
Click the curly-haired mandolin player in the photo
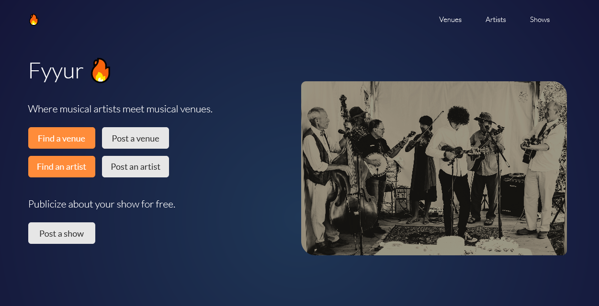pyautogui.click(x=451, y=172)
